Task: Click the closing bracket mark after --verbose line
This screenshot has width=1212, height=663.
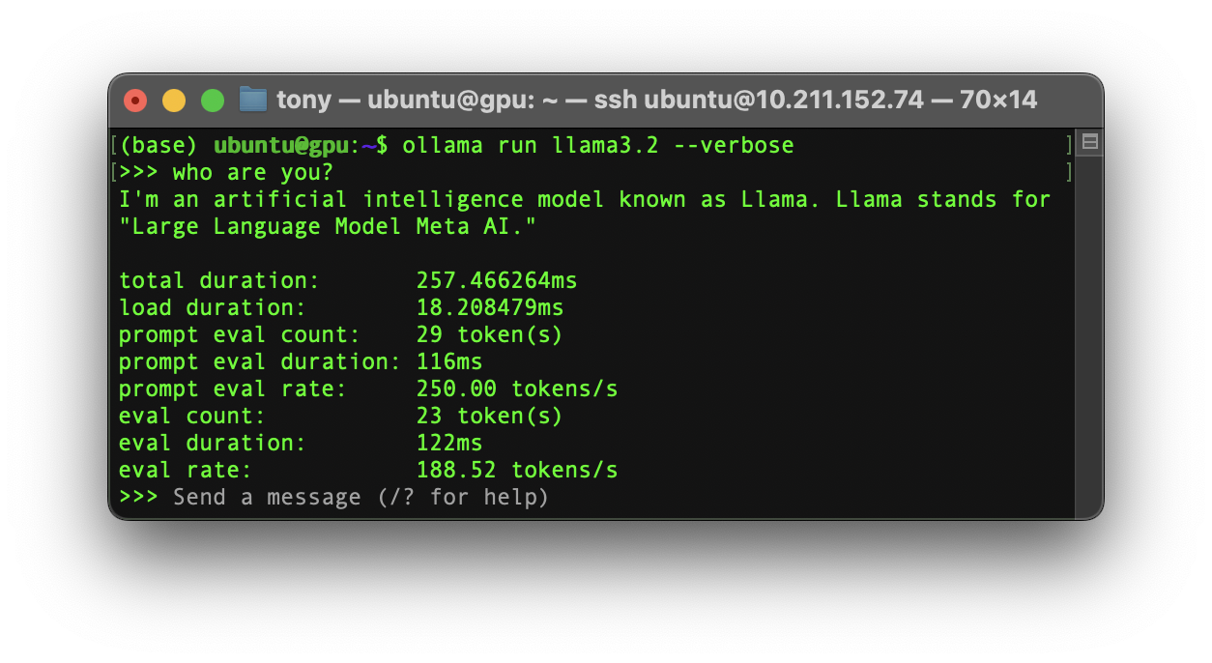Action: click(x=1069, y=146)
